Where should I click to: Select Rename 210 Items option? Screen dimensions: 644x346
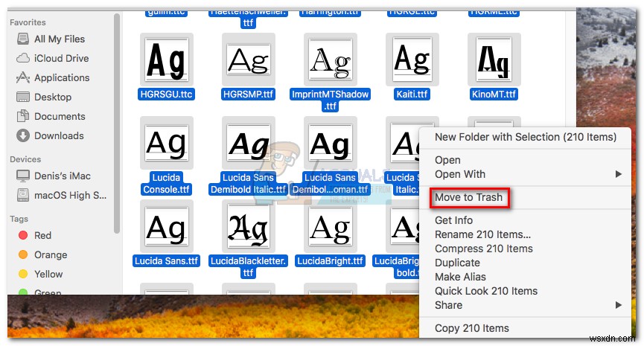(x=482, y=234)
